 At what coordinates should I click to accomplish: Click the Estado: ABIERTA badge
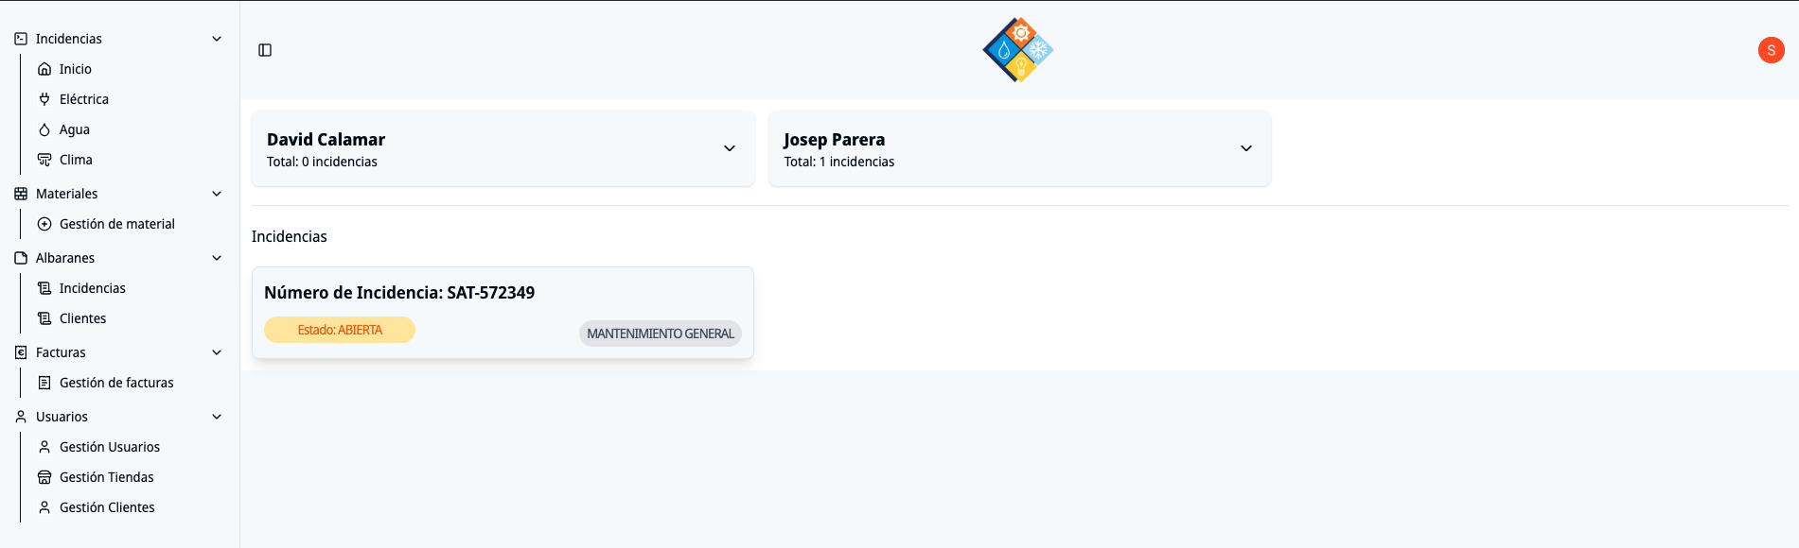(340, 330)
